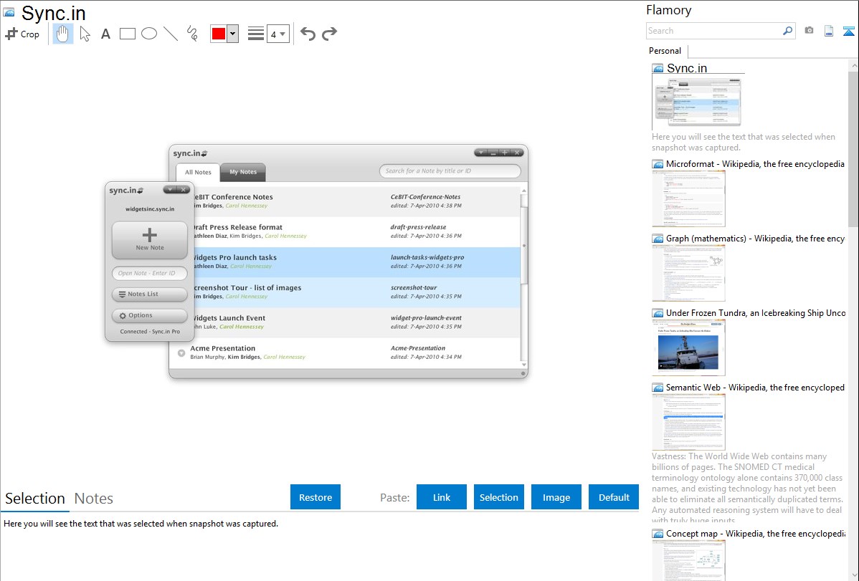The width and height of the screenshot is (859, 581).
Task: Click the CeBIT Conference Notes row
Action: tap(356, 201)
